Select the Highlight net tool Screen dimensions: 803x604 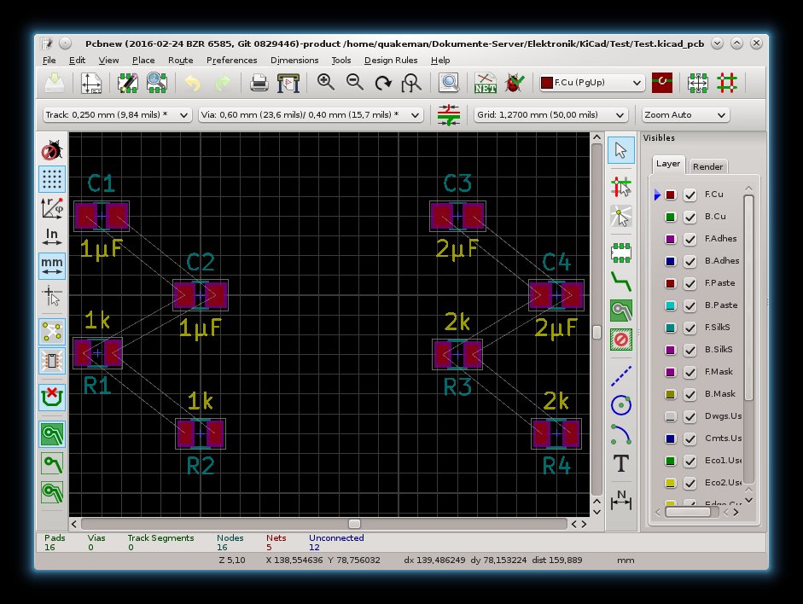tap(621, 188)
